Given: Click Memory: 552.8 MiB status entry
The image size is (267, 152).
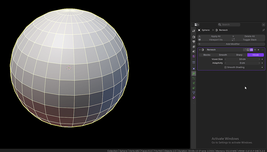Looking at the screenshot, I should [x=226, y=151].
